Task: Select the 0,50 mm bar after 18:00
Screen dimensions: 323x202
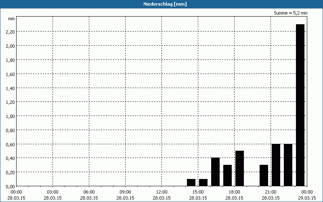Action: [x=239, y=168]
